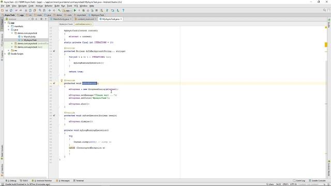Screen dimensions: 331x186
Task: Click the Open folder toolbar icon
Action: coord(2,10)
